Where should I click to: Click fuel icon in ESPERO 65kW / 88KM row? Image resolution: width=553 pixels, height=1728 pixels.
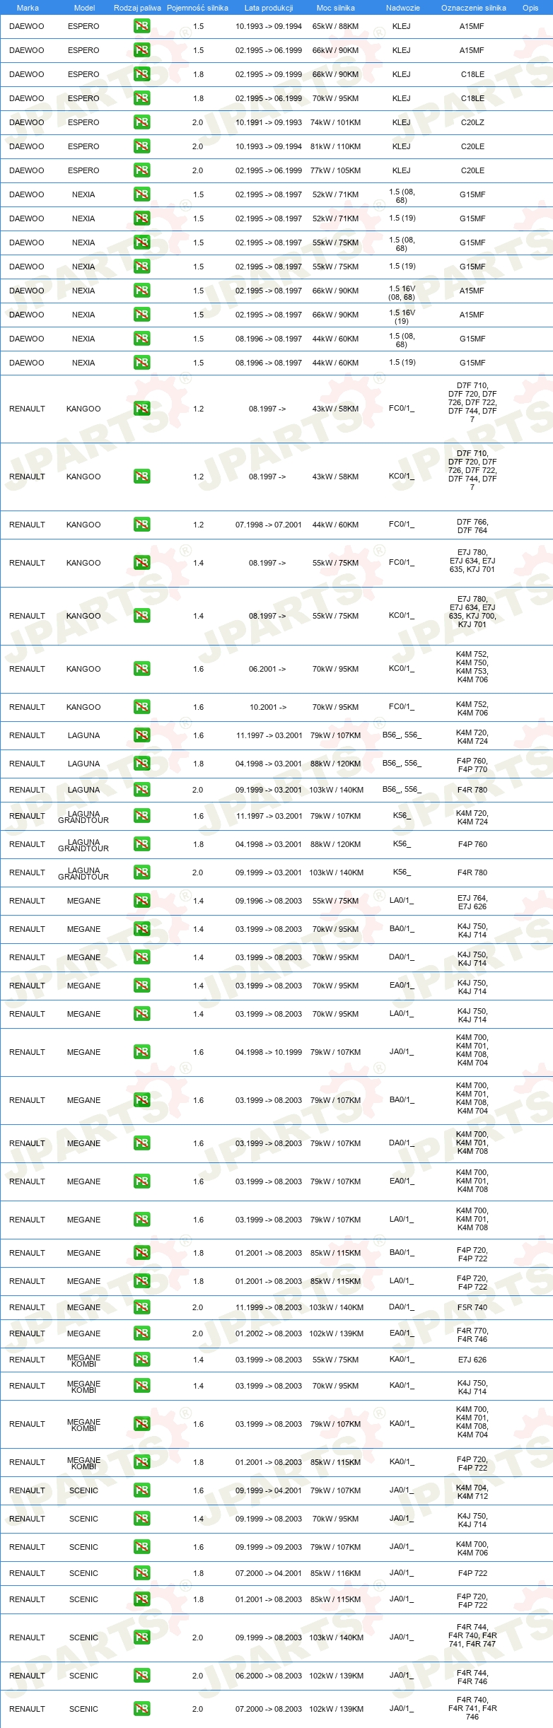pyautogui.click(x=141, y=26)
